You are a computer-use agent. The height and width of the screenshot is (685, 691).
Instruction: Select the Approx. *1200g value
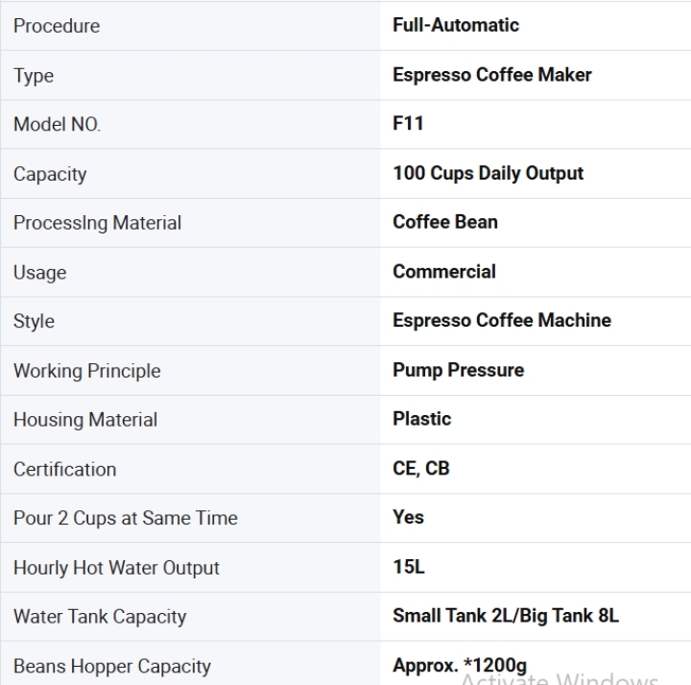pyautogui.click(x=460, y=666)
